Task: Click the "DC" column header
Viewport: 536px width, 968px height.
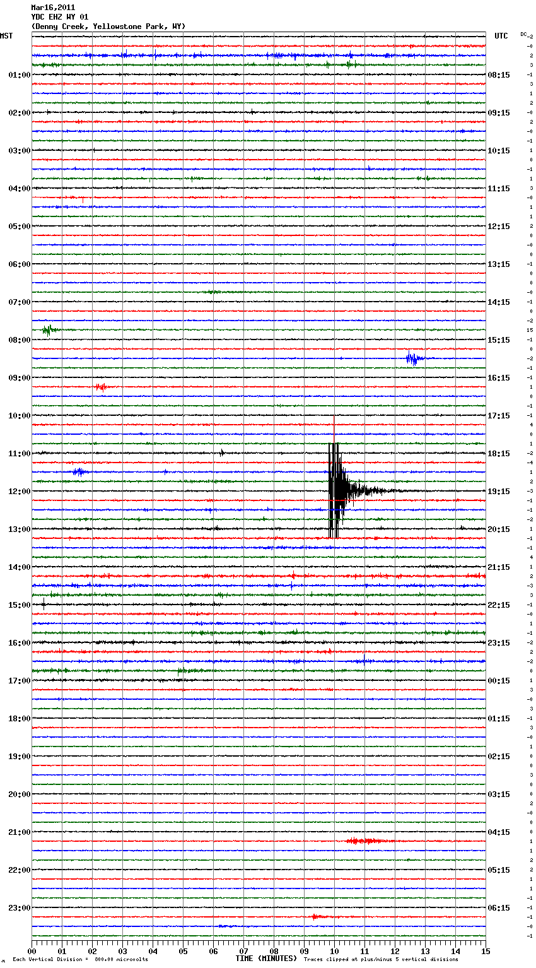Action: click(523, 34)
